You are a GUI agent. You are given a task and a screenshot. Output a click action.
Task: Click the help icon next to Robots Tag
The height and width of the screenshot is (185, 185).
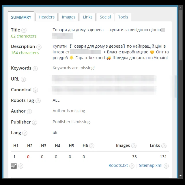(x=38, y=101)
